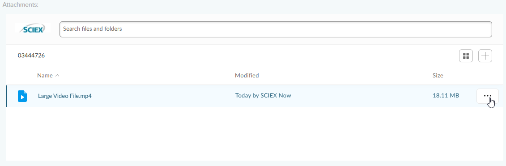Click the SCIEX logo
Viewport: 506px width, 166px height.
click(x=33, y=28)
